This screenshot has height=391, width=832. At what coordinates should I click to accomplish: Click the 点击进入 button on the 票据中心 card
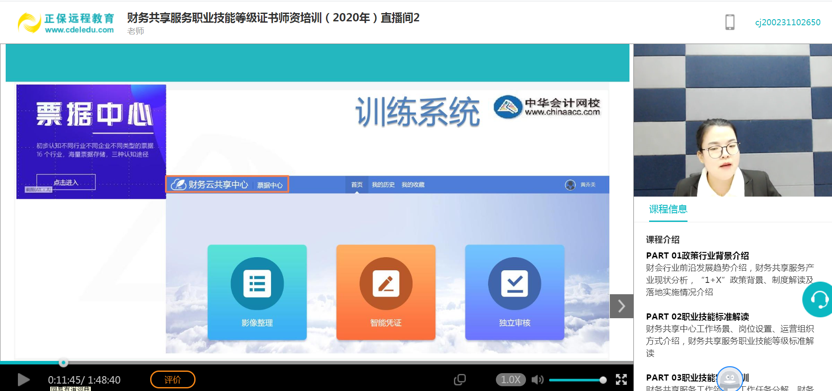pyautogui.click(x=66, y=182)
